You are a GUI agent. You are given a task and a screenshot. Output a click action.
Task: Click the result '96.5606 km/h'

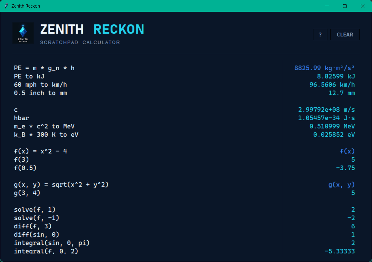point(332,85)
